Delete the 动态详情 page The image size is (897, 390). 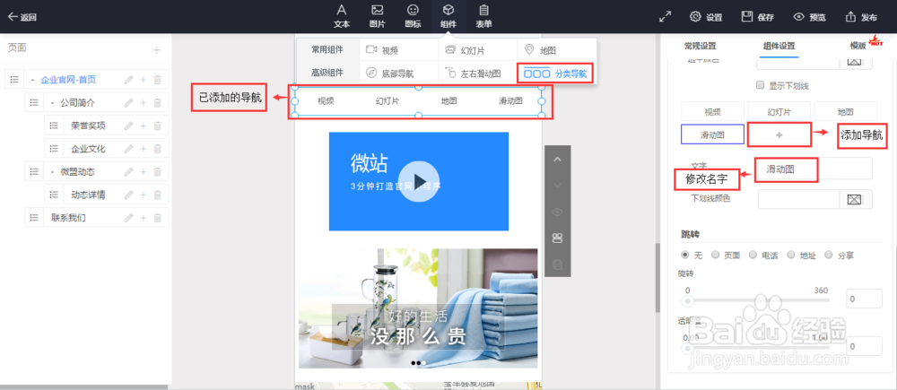[158, 195]
